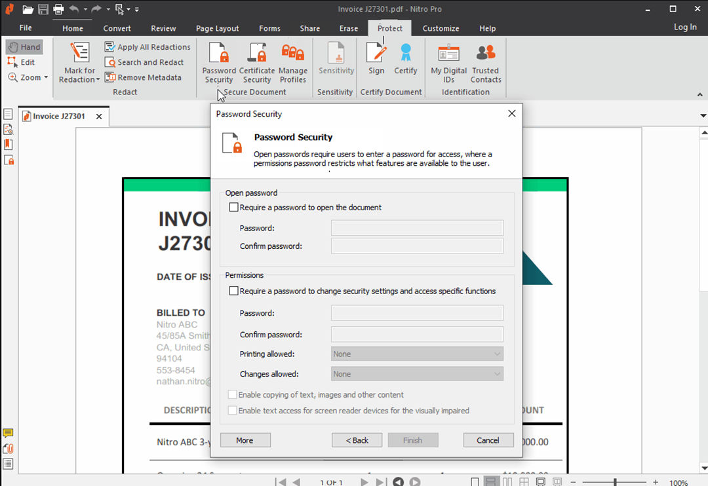Select the Certify ribbon tool
708x486 pixels.
pyautogui.click(x=406, y=59)
